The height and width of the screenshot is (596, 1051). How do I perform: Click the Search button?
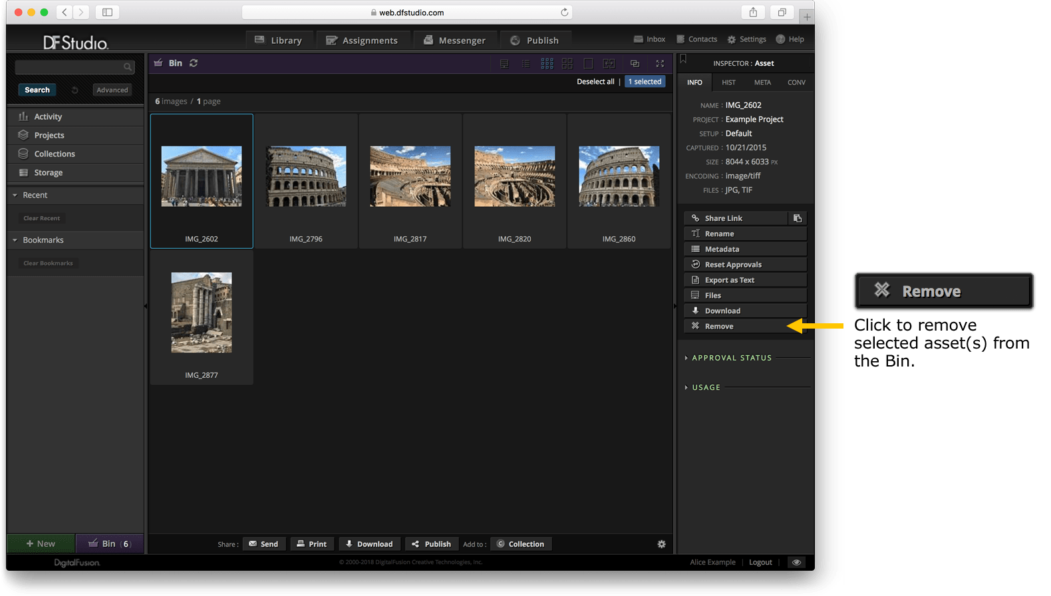37,90
